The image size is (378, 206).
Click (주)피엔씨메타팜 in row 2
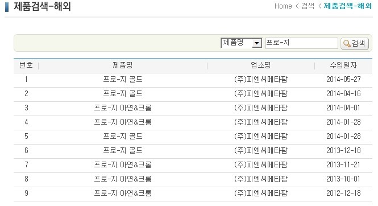point(261,93)
